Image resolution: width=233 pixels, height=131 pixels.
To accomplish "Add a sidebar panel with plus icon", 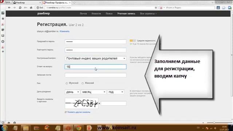I will point(3,51).
